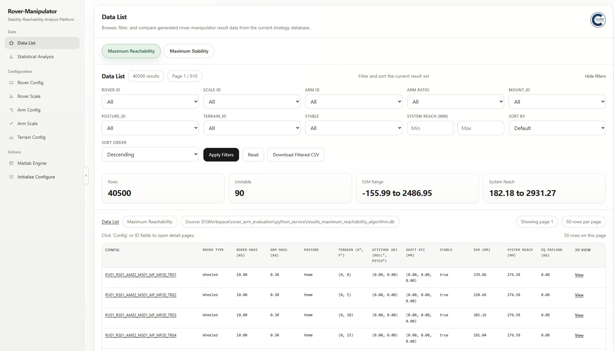Expand the Sort By dropdown
Image resolution: width=614 pixels, height=351 pixels.
(x=557, y=128)
